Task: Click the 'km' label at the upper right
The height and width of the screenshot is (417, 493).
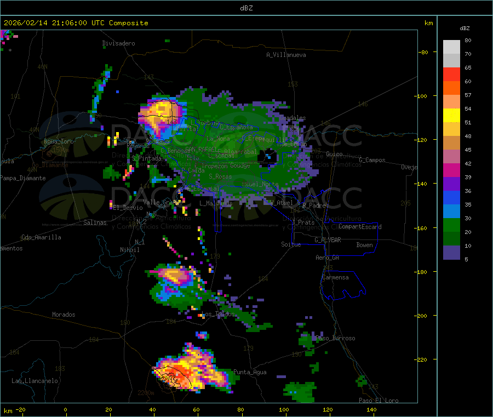Action: click(429, 23)
